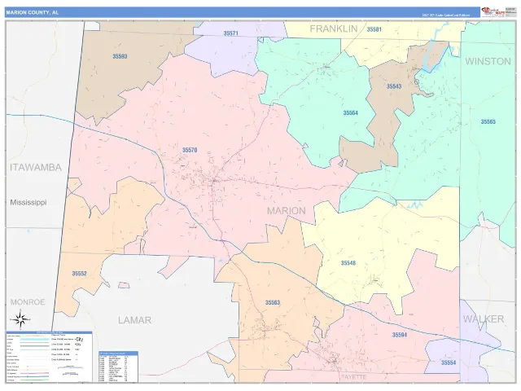
Task: Select the ZIP code label 35564
Action: (x=351, y=112)
